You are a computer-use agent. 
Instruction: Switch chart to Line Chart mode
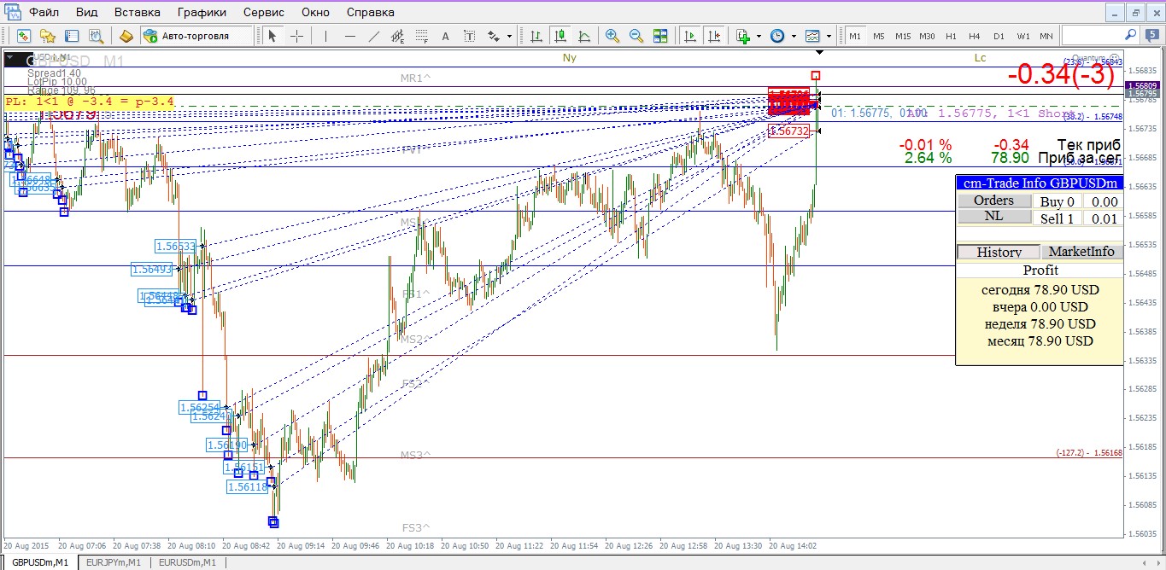coord(583,36)
